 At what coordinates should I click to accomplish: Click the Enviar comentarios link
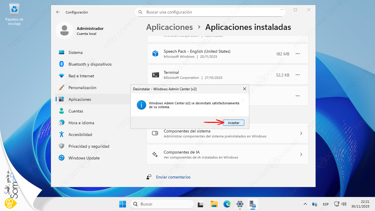(x=173, y=177)
